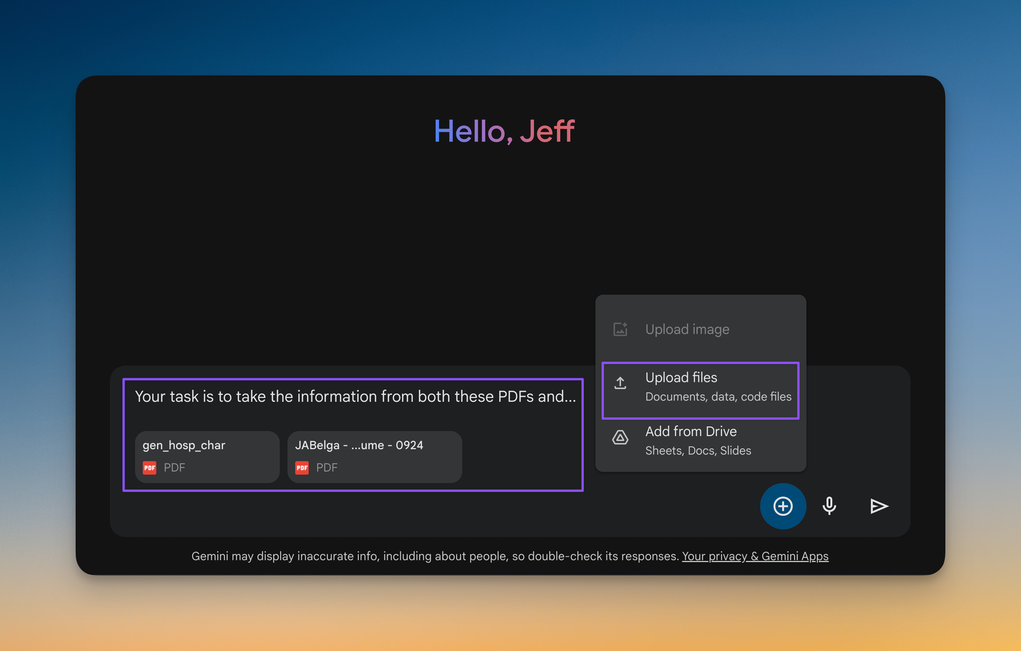Click the Google Drive triangle icon
This screenshot has width=1021, height=651.
(620, 437)
